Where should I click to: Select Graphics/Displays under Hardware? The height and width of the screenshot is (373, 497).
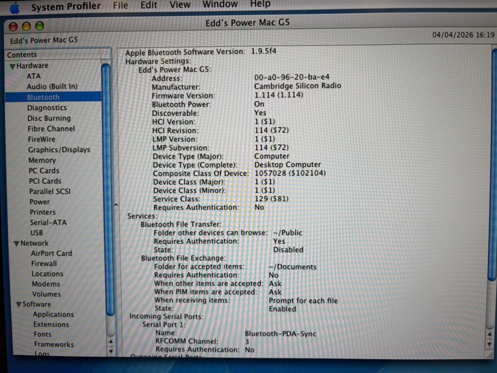59,150
